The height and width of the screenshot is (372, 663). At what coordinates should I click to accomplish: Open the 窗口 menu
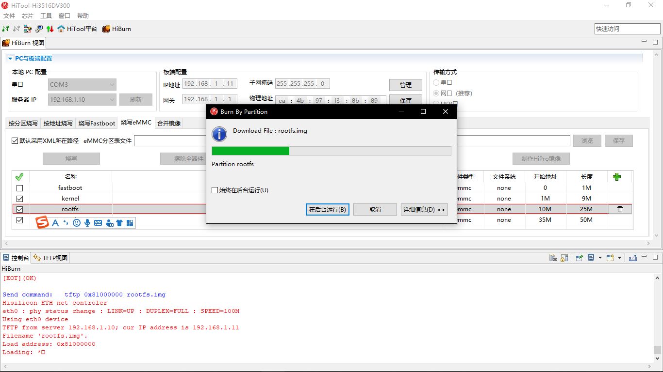pyautogui.click(x=65, y=16)
